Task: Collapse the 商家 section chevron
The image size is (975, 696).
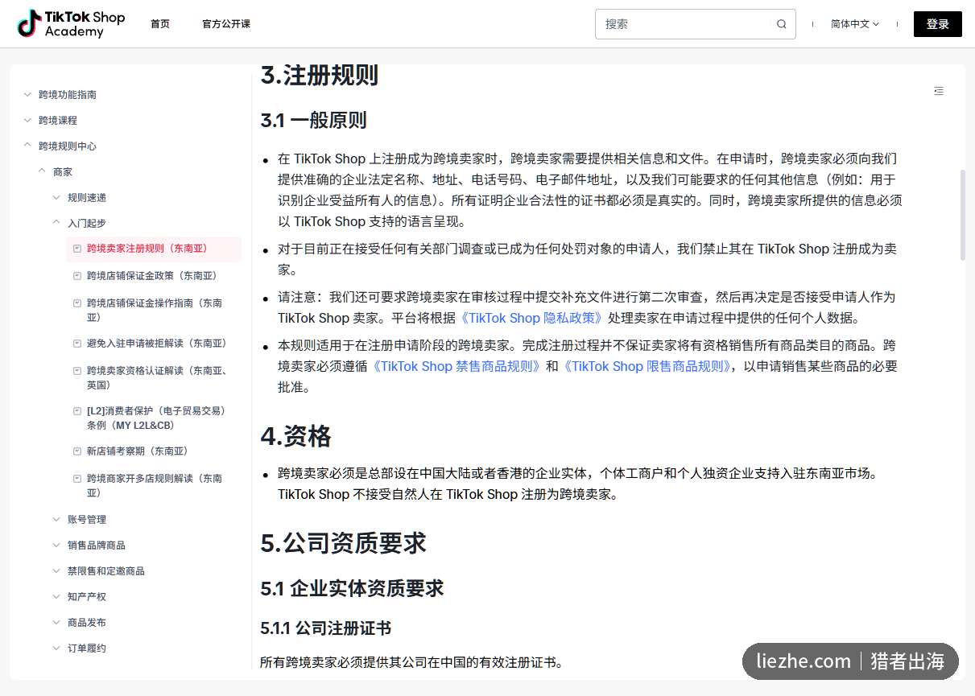Action: click(42, 172)
